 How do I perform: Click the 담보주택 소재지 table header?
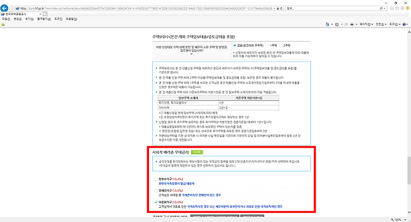point(188,98)
